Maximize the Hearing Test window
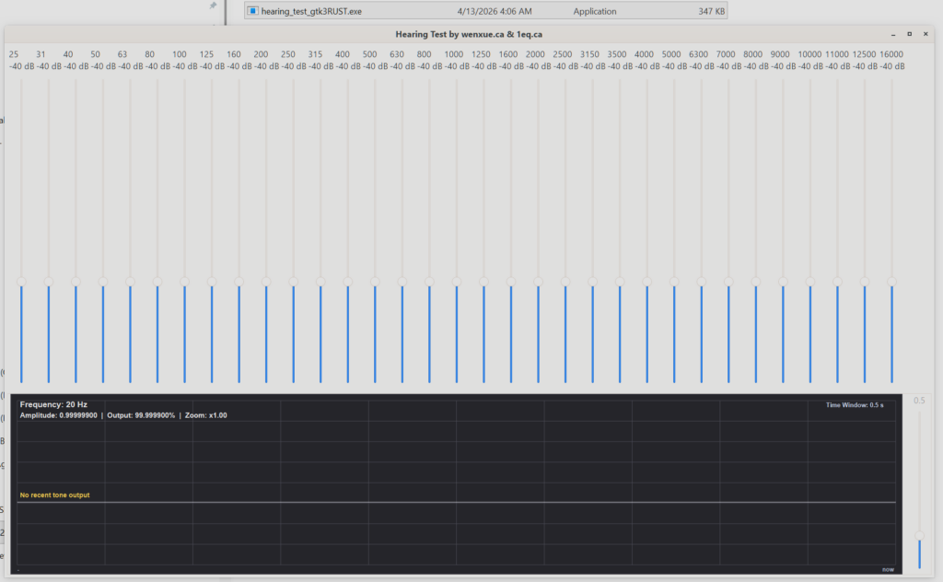Viewport: 943px width, 582px height. [x=909, y=34]
